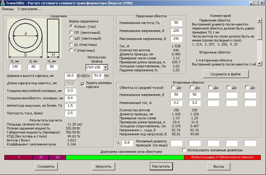The width and height of the screenshot is (266, 175).
Task: Click the red warning segment of diagram
Action: click(222, 157)
